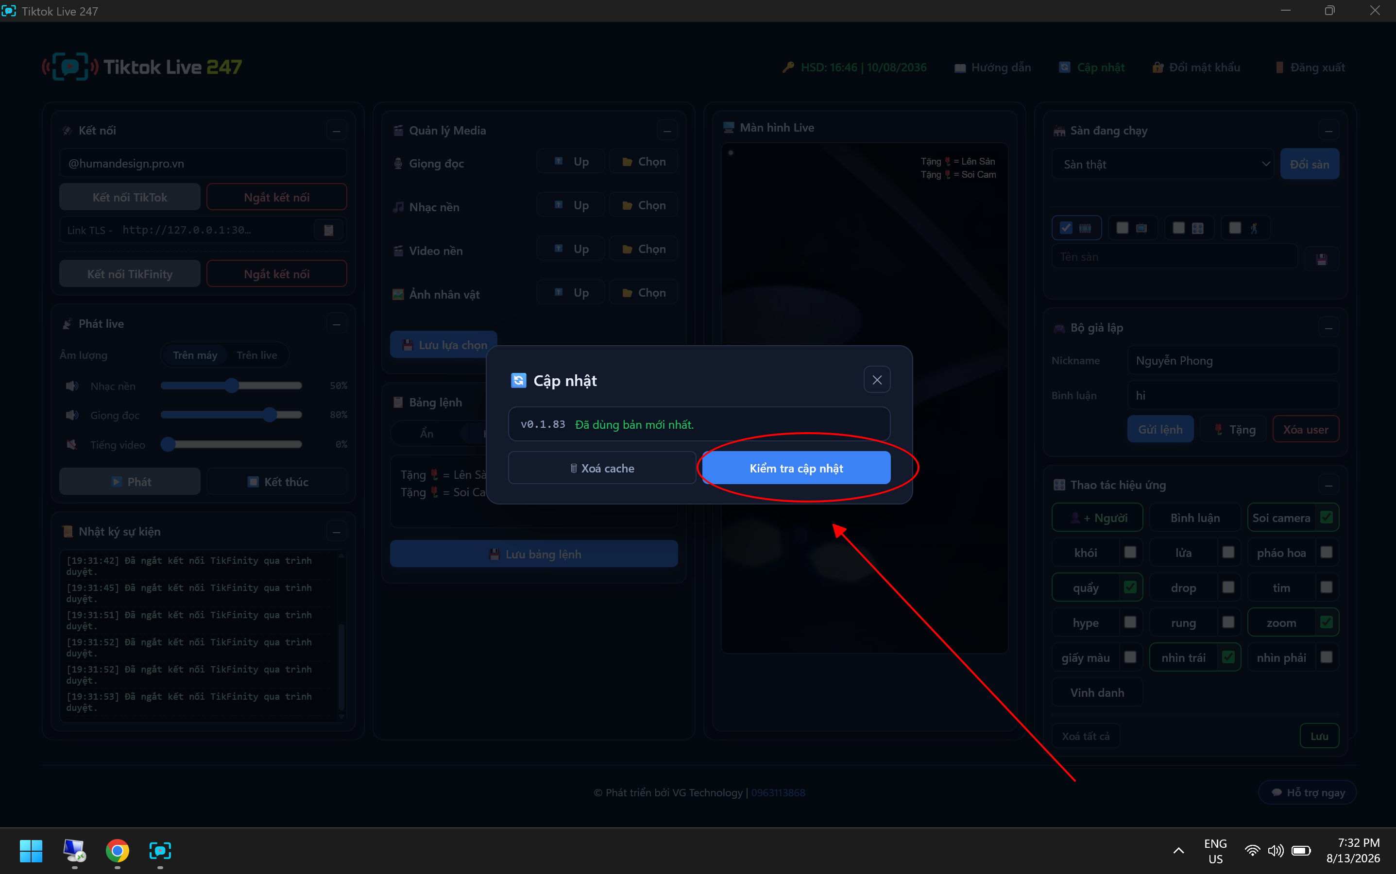1396x874 pixels.
Task: Copy the Link TLS address via clipboard icon
Action: click(x=328, y=230)
